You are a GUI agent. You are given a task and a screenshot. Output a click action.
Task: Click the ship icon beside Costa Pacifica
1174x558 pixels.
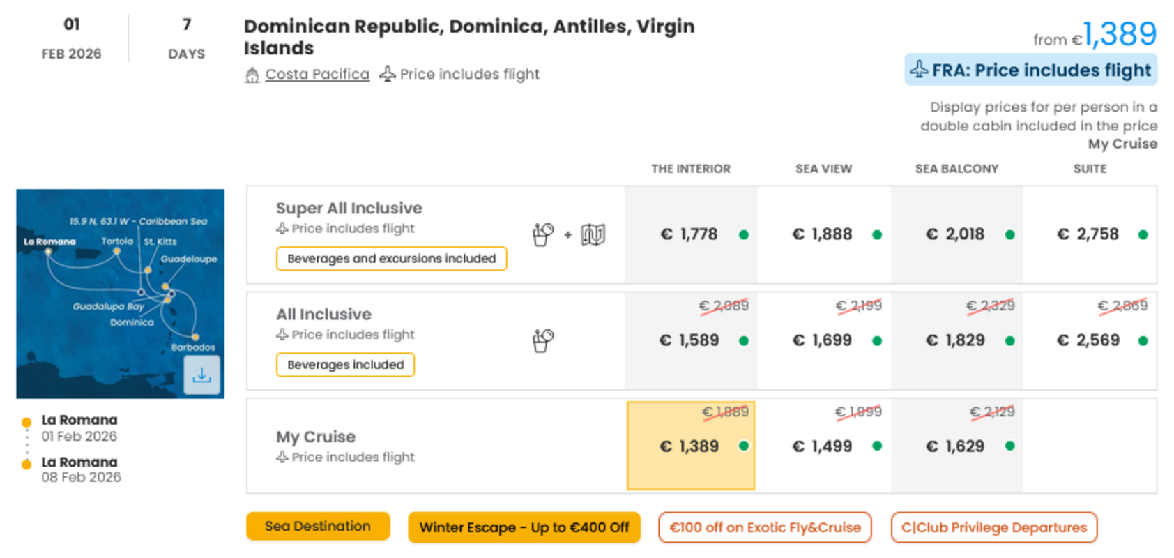[x=252, y=75]
